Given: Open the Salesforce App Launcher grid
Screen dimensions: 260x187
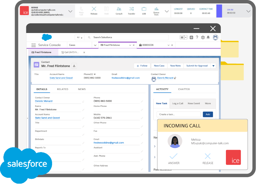Looking at the screenshot, I should point(34,45).
